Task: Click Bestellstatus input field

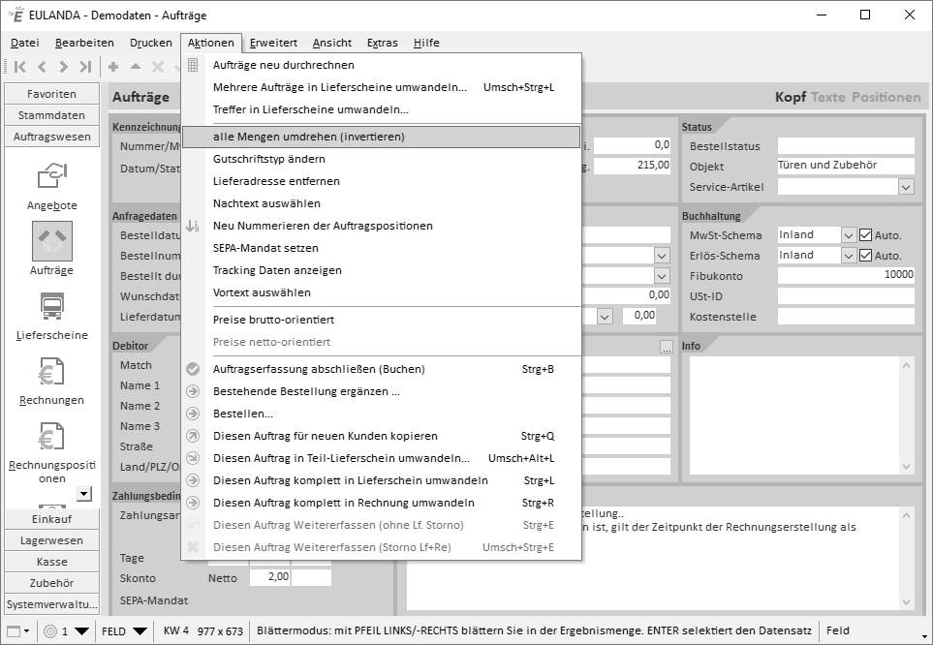Action: coord(846,145)
